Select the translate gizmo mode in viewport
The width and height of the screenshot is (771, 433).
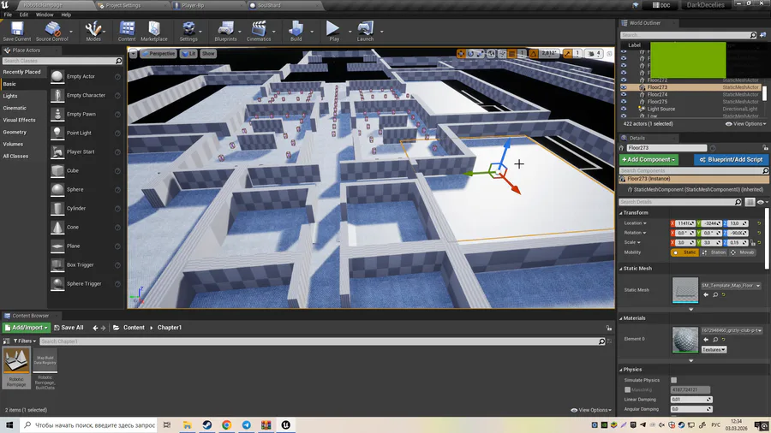(x=461, y=54)
